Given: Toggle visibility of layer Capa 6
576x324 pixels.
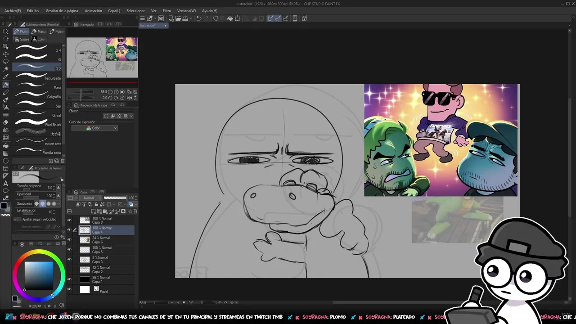Looking at the screenshot, I should pyautogui.click(x=69, y=240).
